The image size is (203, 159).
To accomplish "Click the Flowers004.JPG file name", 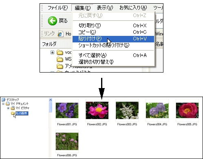I will point(157,124).
